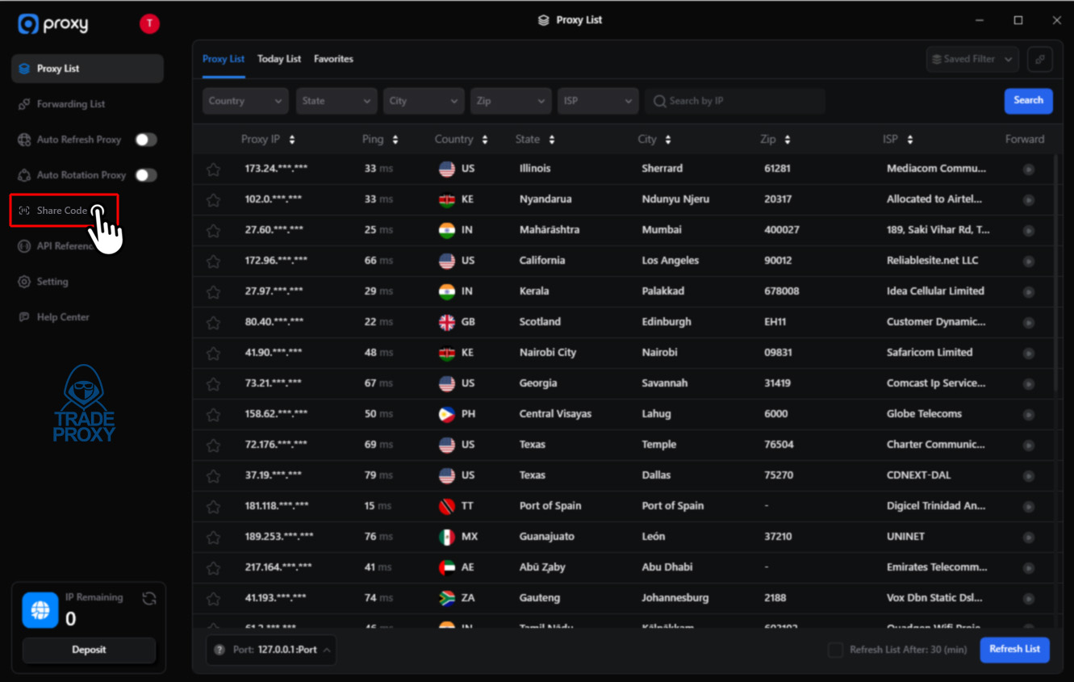Open the Help Center

pos(61,316)
